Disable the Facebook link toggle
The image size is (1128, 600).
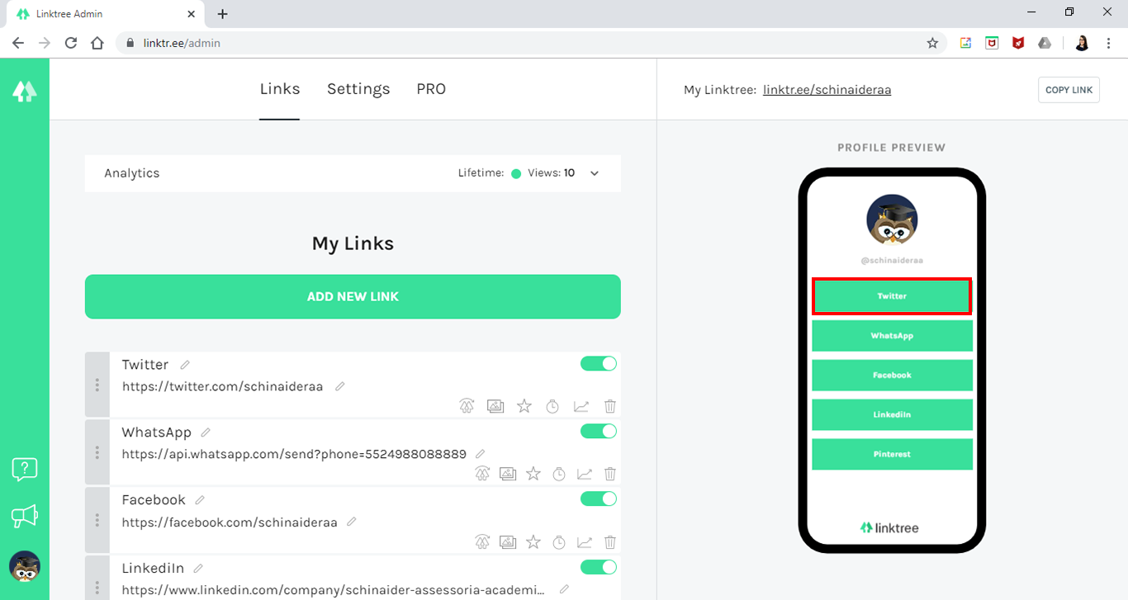tap(599, 499)
